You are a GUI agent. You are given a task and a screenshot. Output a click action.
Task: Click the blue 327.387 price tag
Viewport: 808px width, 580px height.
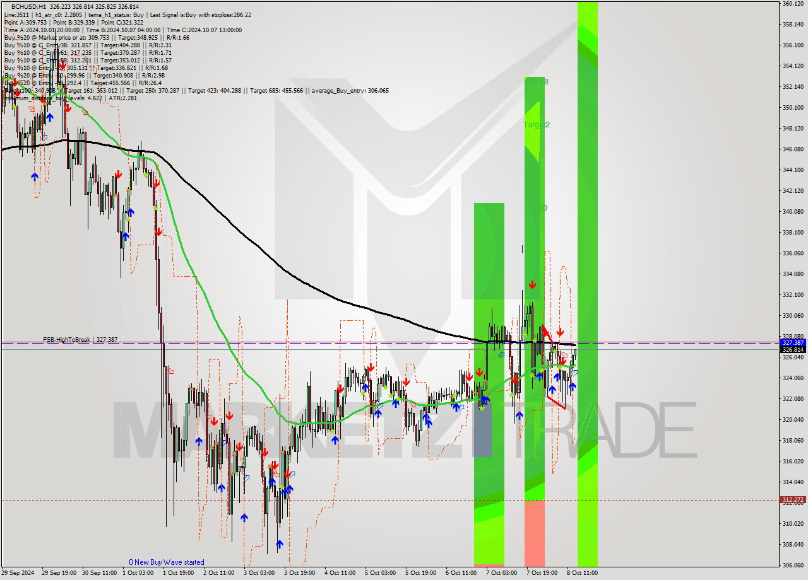click(x=792, y=342)
